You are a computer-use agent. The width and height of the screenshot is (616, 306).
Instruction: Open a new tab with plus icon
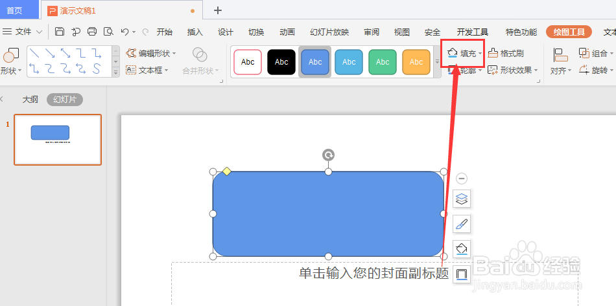[x=218, y=10]
